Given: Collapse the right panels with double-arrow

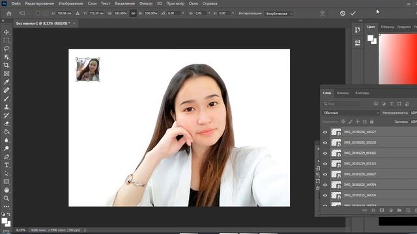Looking at the screenshot, I should point(360,21).
